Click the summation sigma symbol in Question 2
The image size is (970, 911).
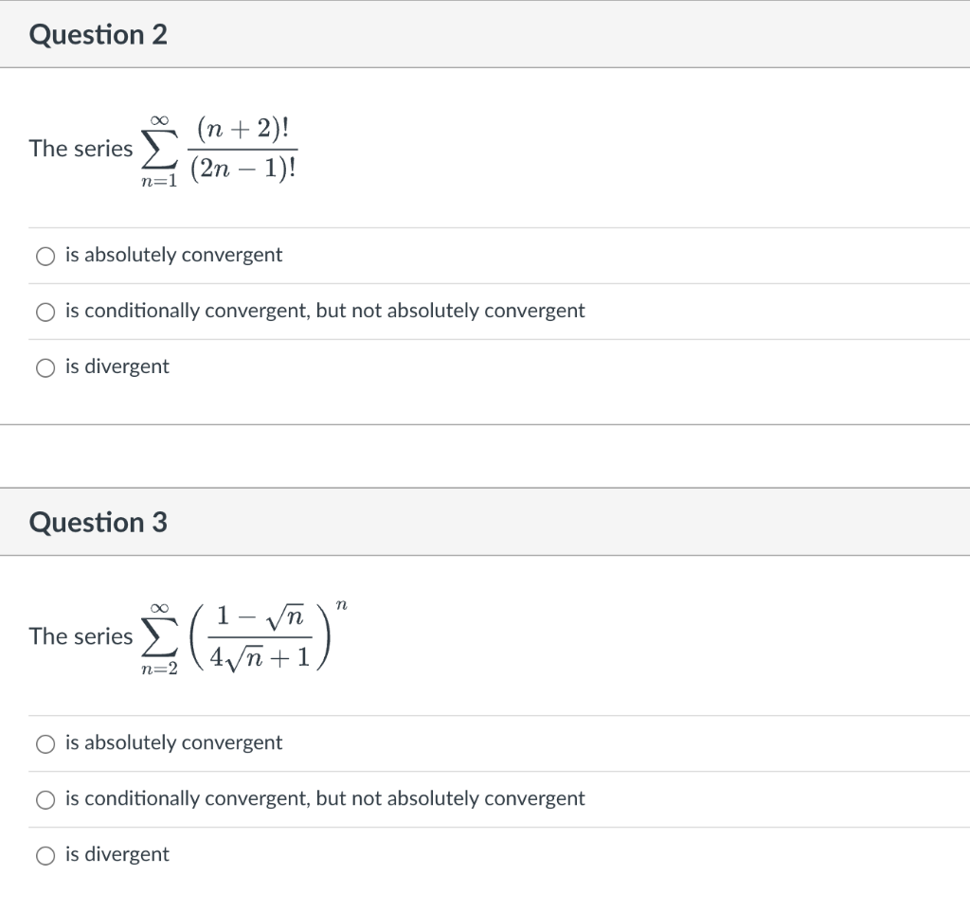158,149
